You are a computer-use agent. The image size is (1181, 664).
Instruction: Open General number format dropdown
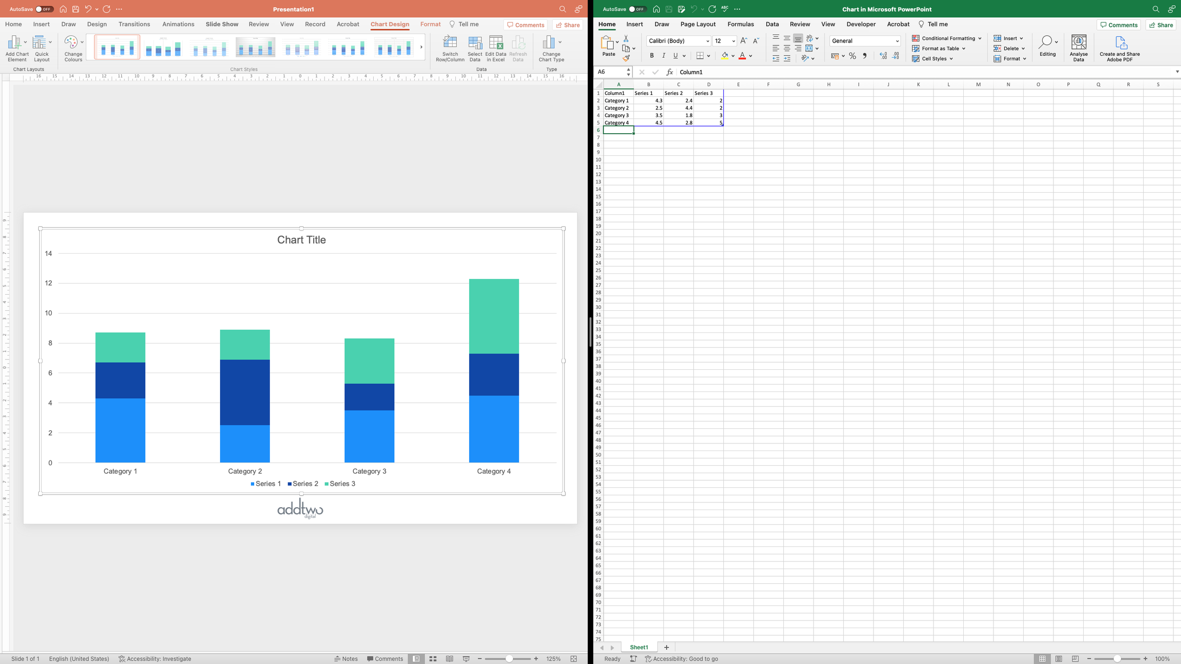(x=897, y=41)
